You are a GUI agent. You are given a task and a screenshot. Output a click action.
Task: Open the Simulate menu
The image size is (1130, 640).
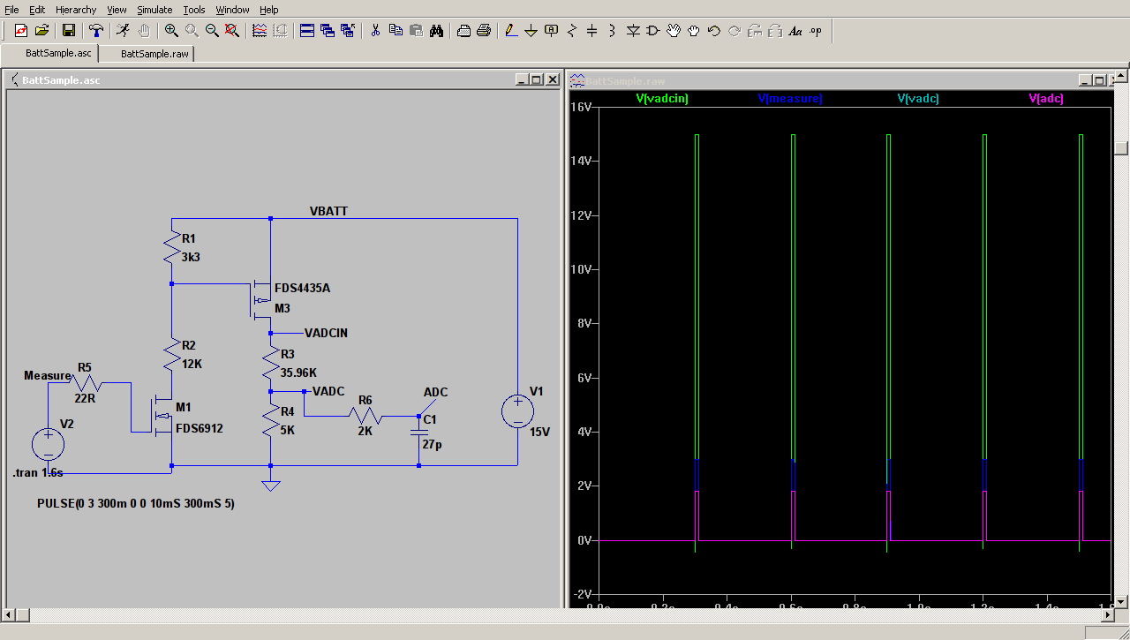tap(154, 10)
